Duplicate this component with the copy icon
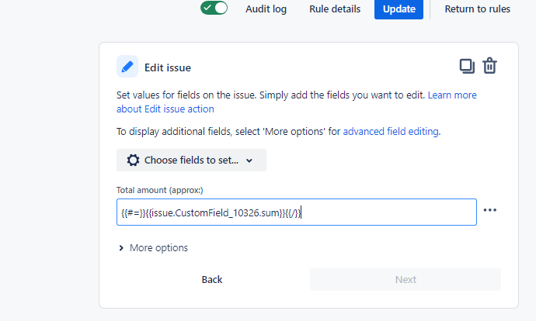 pyautogui.click(x=467, y=66)
